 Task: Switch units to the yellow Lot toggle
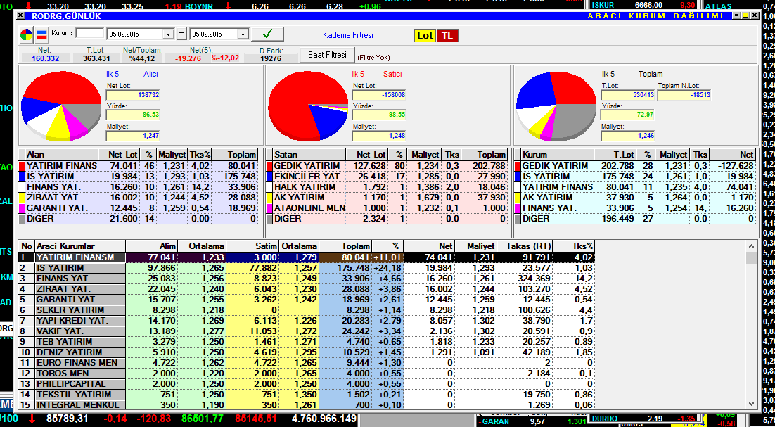[425, 35]
